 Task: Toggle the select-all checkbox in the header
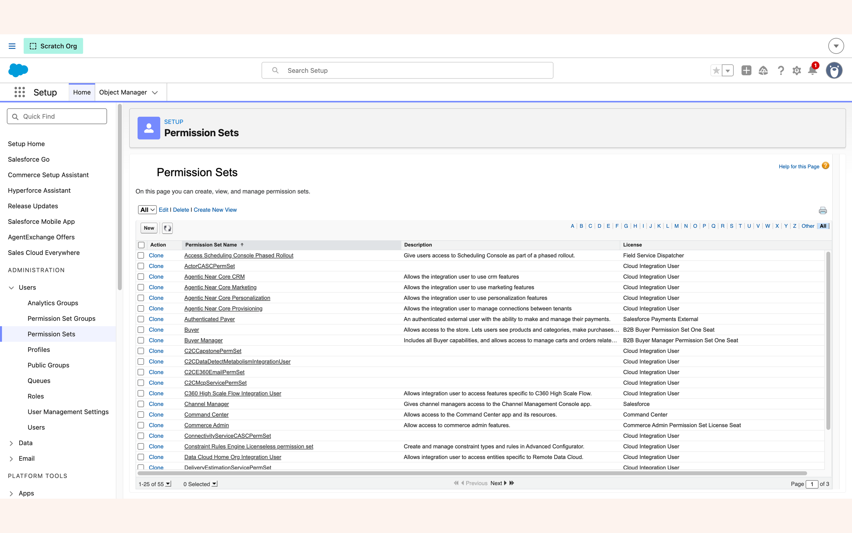pos(141,245)
